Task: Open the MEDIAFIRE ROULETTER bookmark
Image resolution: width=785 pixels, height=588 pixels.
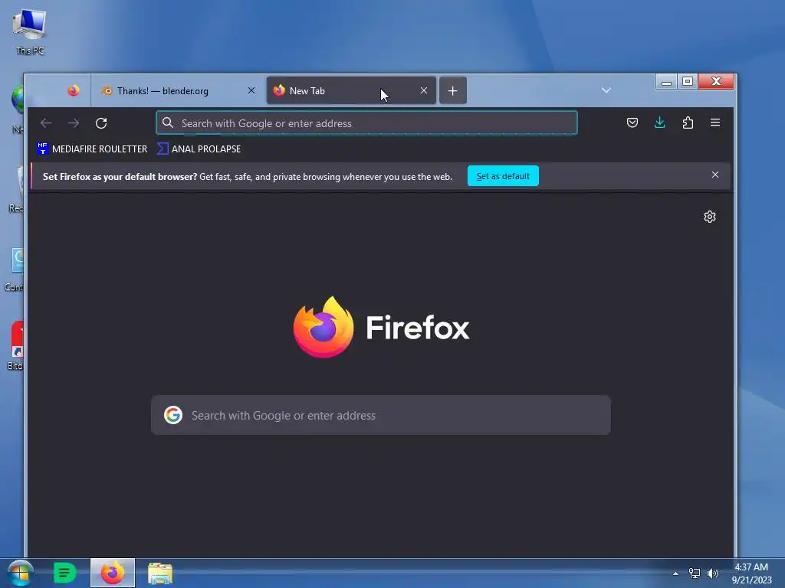Action: pos(92,149)
